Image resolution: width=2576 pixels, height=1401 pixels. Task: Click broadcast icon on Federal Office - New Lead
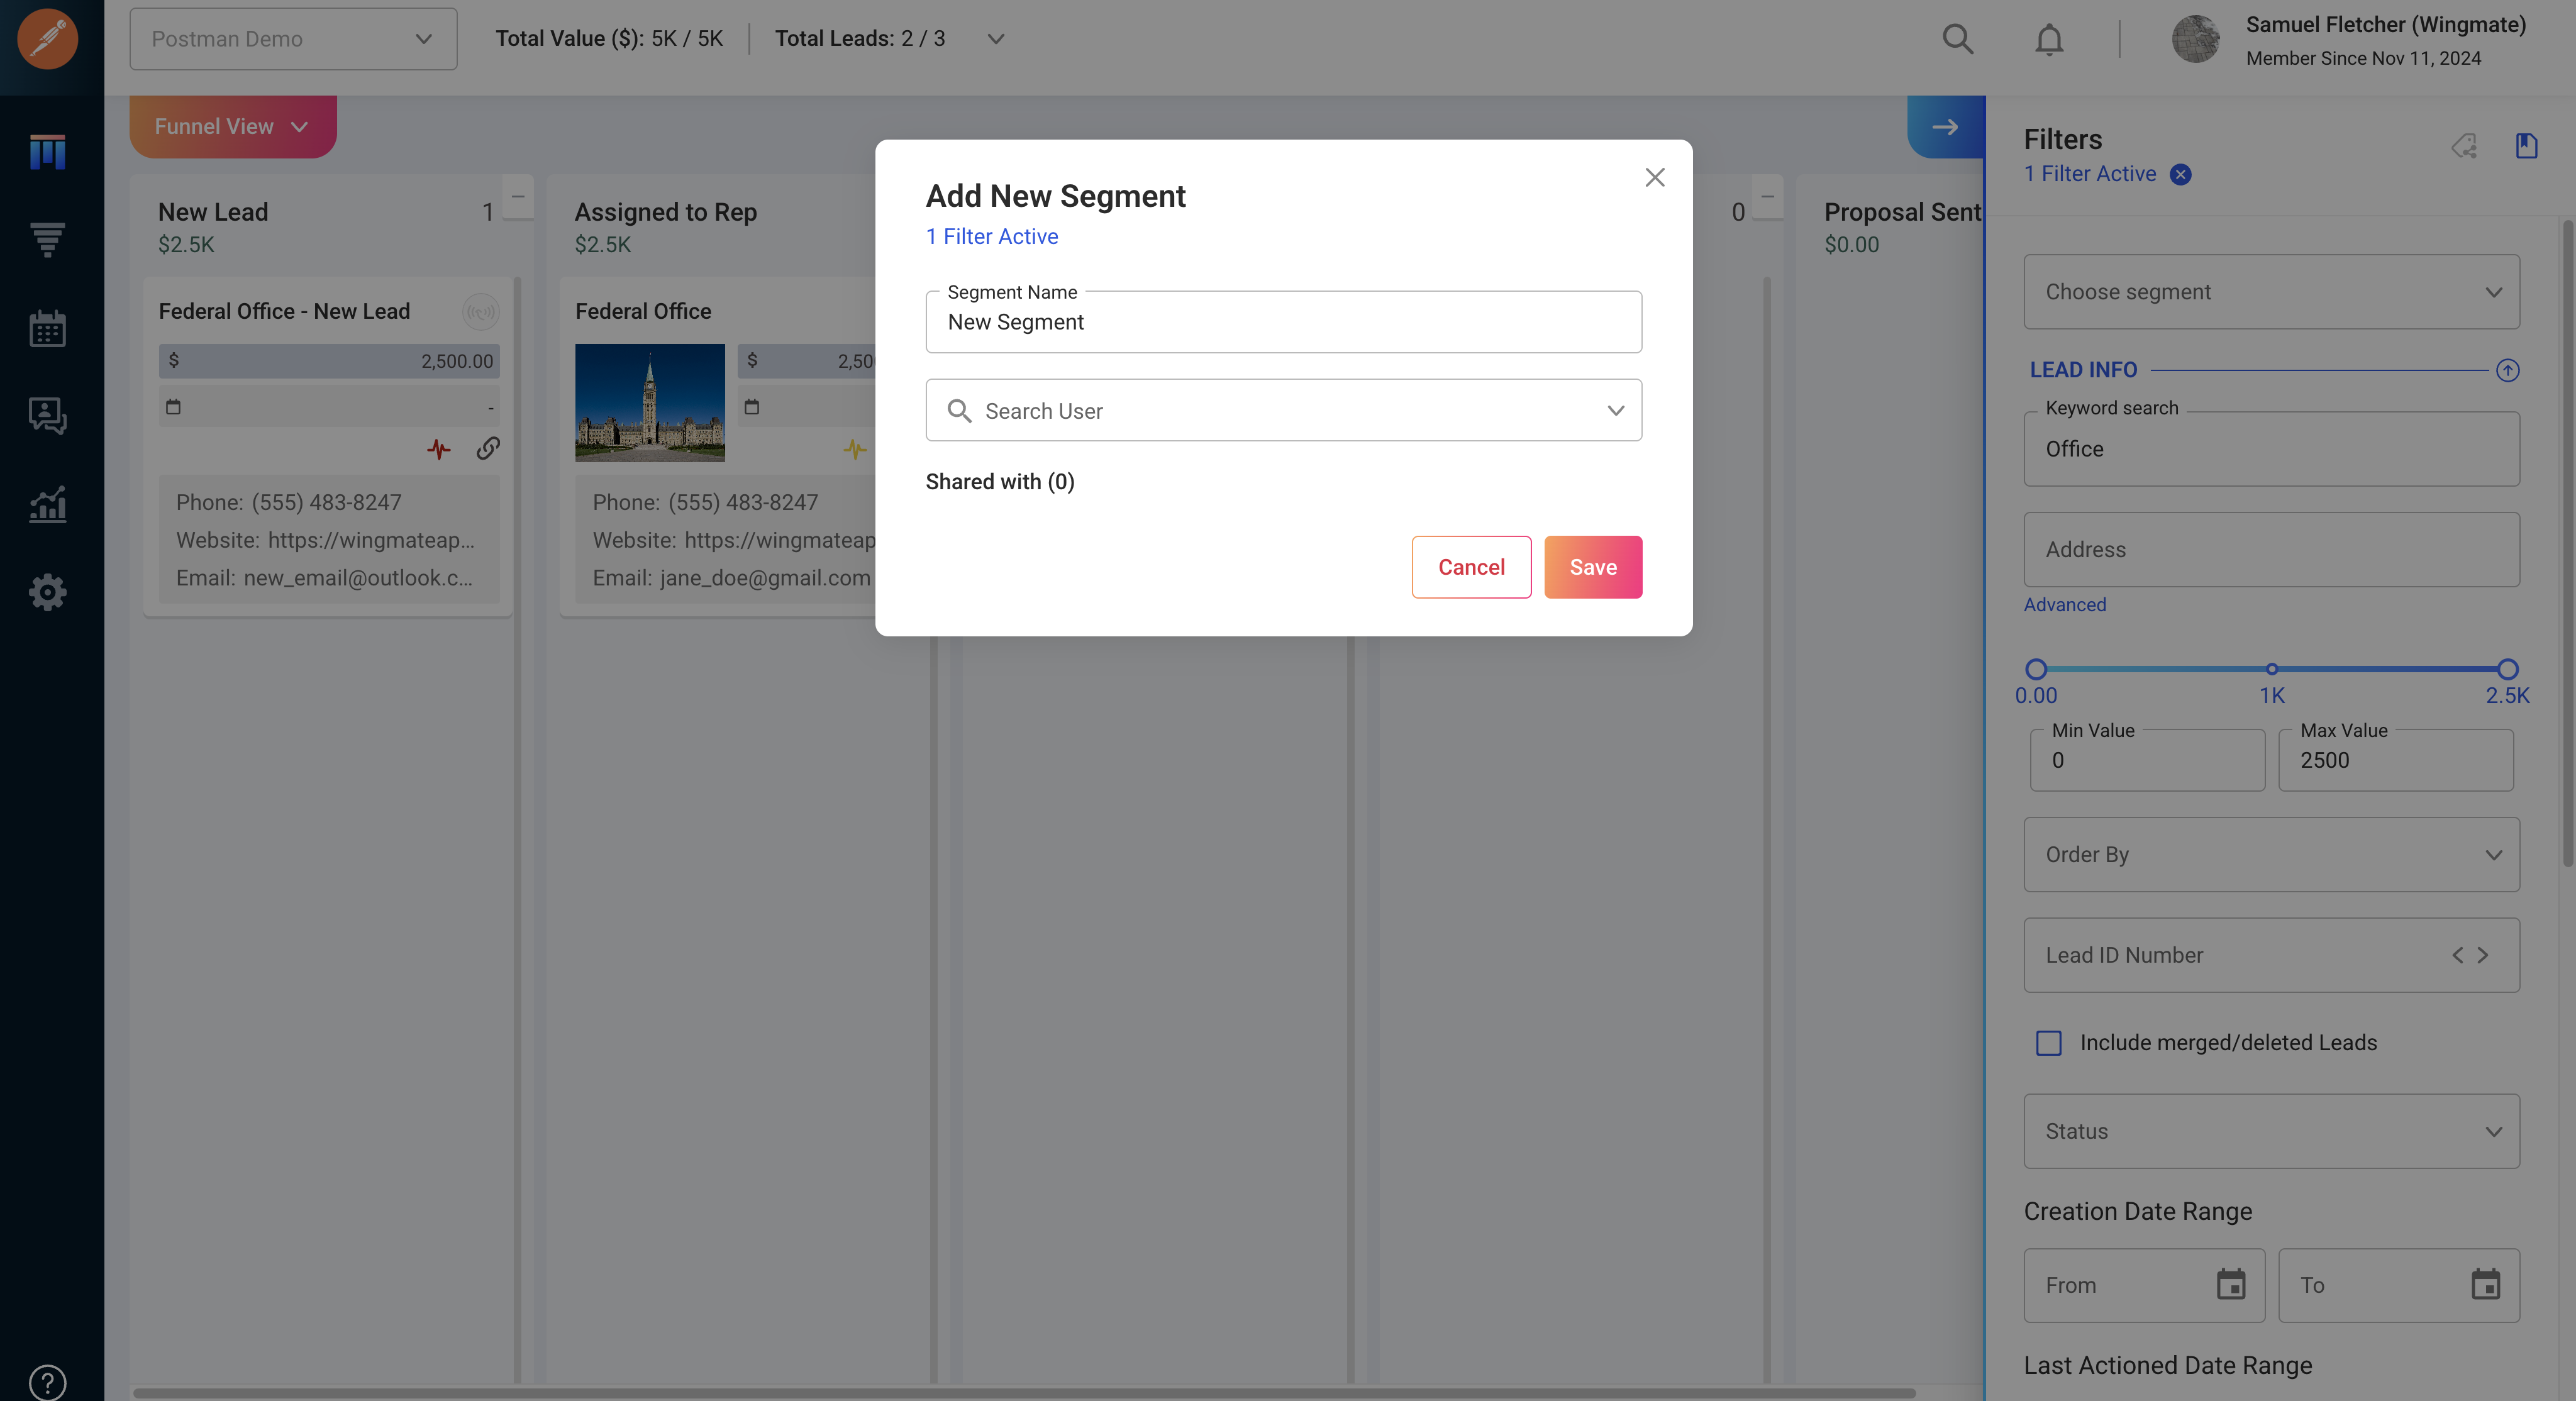click(x=481, y=312)
